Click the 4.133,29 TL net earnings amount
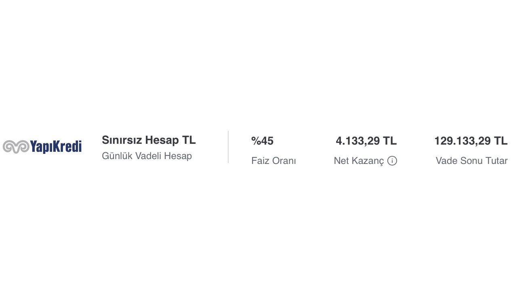This screenshot has height=290, width=517. [366, 141]
